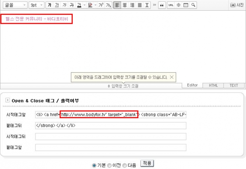This screenshot has height=169, width=246.
Task: Expand the font color dropdown arrow
Action: click(84, 5)
